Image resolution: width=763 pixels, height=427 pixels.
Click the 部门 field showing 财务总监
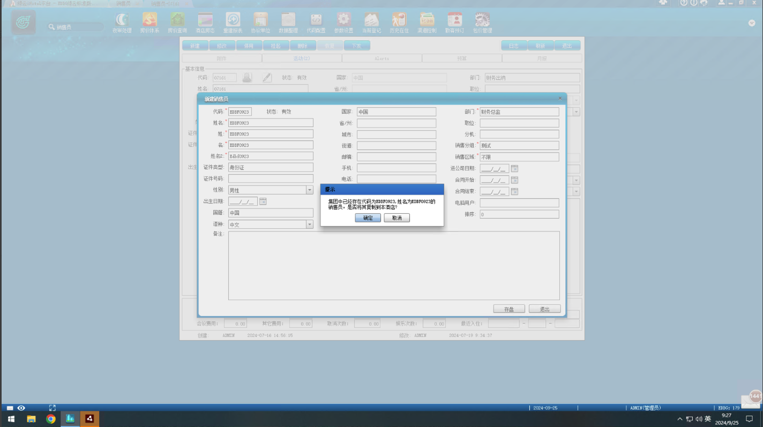[x=519, y=112]
